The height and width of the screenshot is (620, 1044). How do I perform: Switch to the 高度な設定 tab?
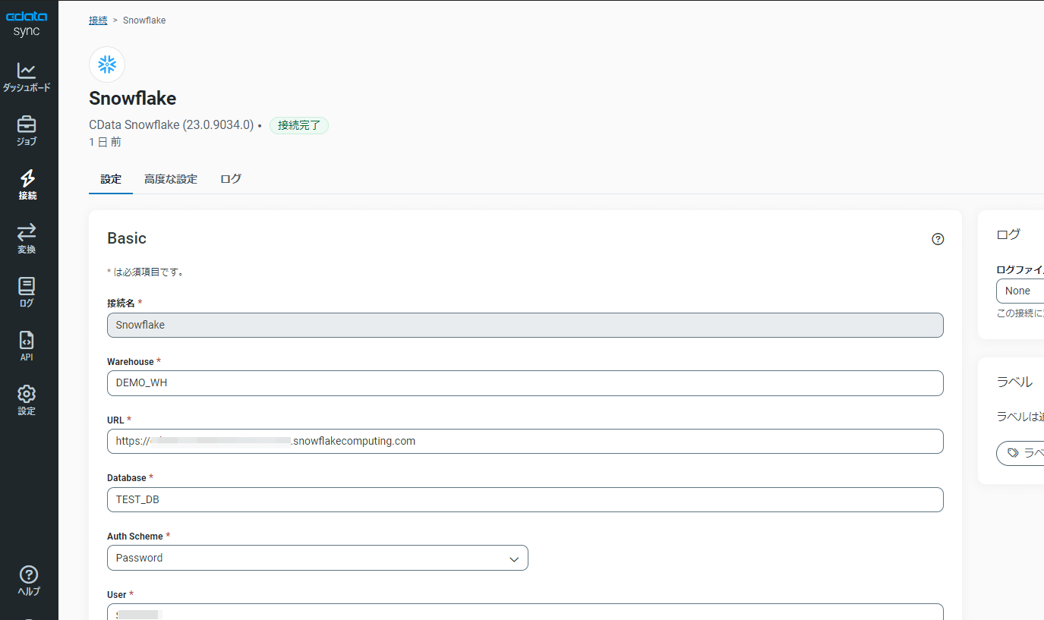click(171, 178)
